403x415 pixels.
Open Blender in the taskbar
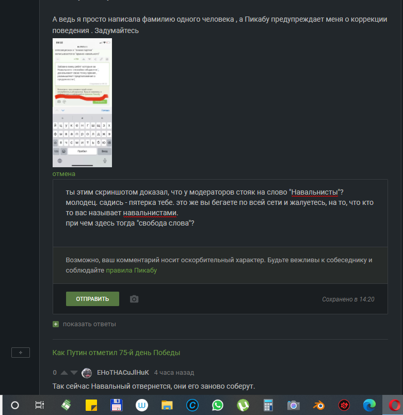319,405
